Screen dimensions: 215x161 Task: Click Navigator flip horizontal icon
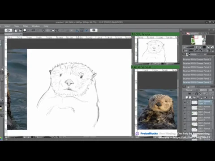click(209, 51)
